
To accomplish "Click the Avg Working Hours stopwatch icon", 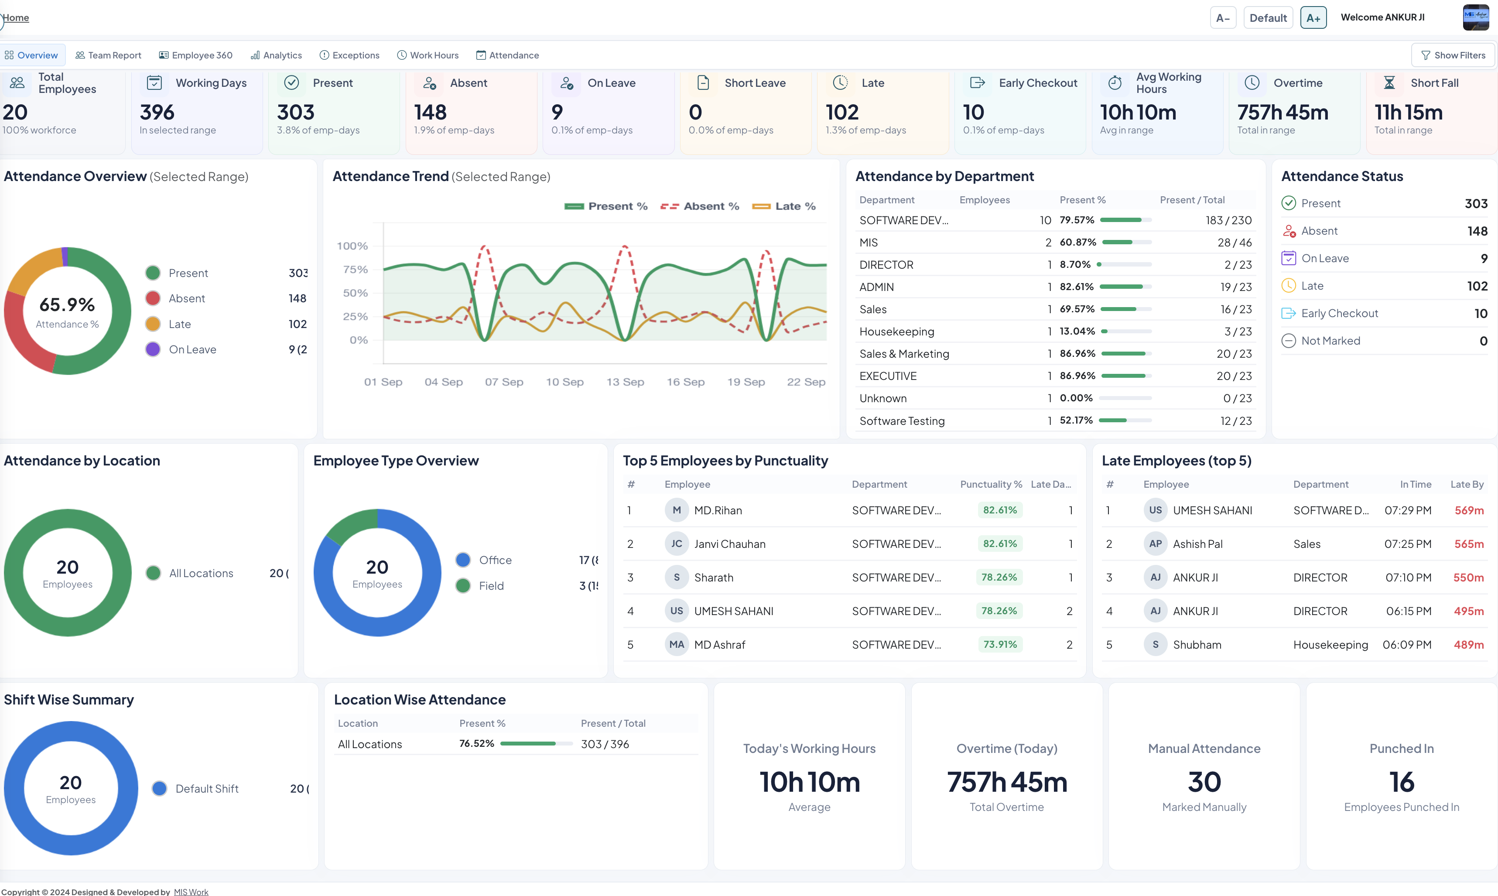I will click(x=1115, y=83).
